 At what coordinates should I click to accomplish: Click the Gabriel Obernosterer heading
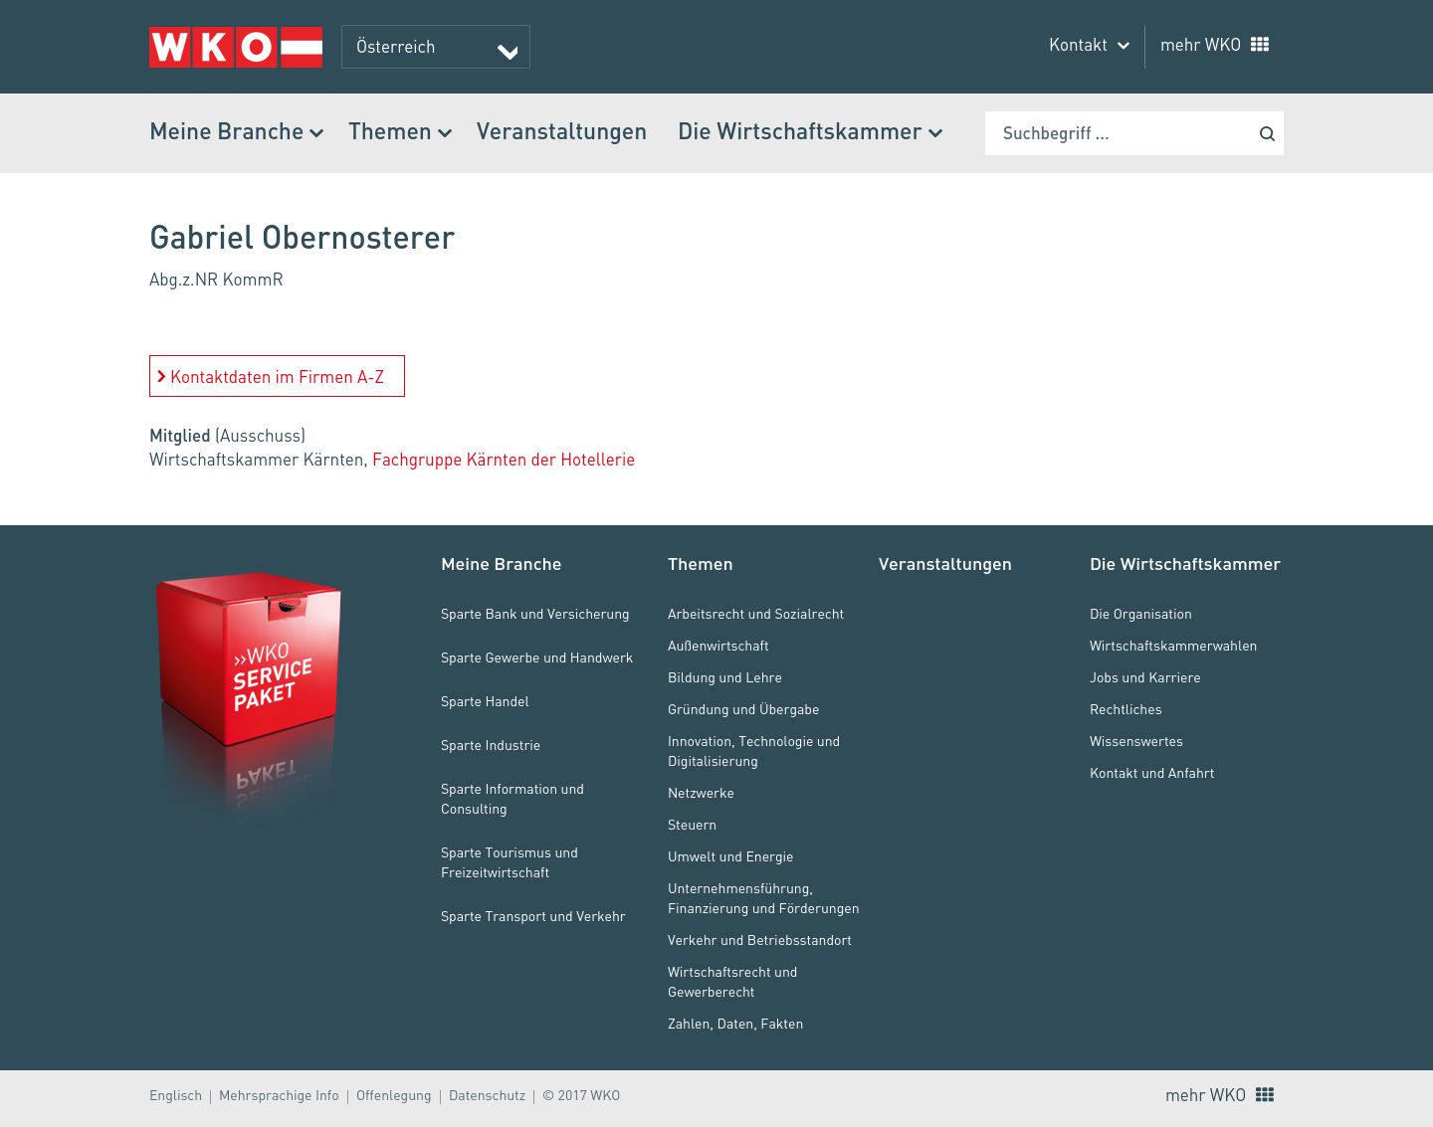click(303, 238)
